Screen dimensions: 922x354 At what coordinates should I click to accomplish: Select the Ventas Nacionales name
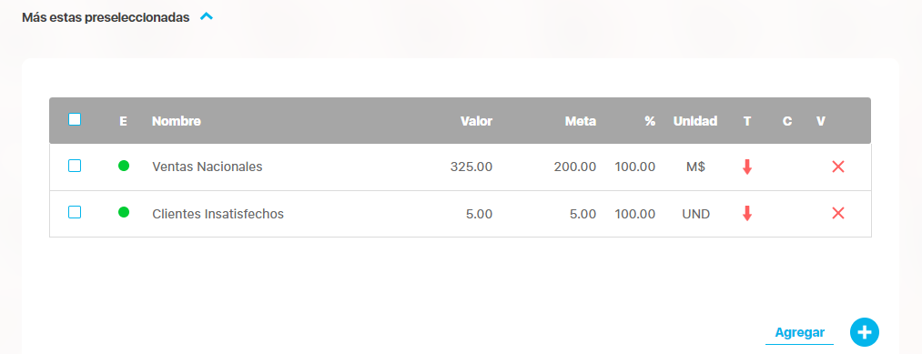[x=207, y=167]
